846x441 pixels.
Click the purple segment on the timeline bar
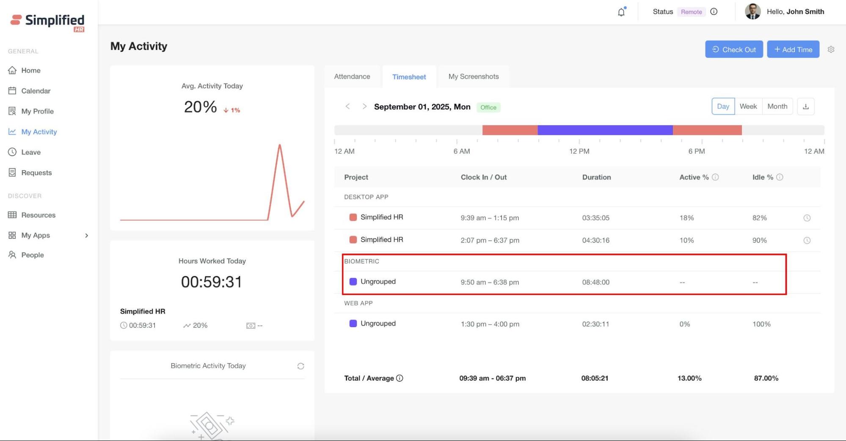(605, 130)
